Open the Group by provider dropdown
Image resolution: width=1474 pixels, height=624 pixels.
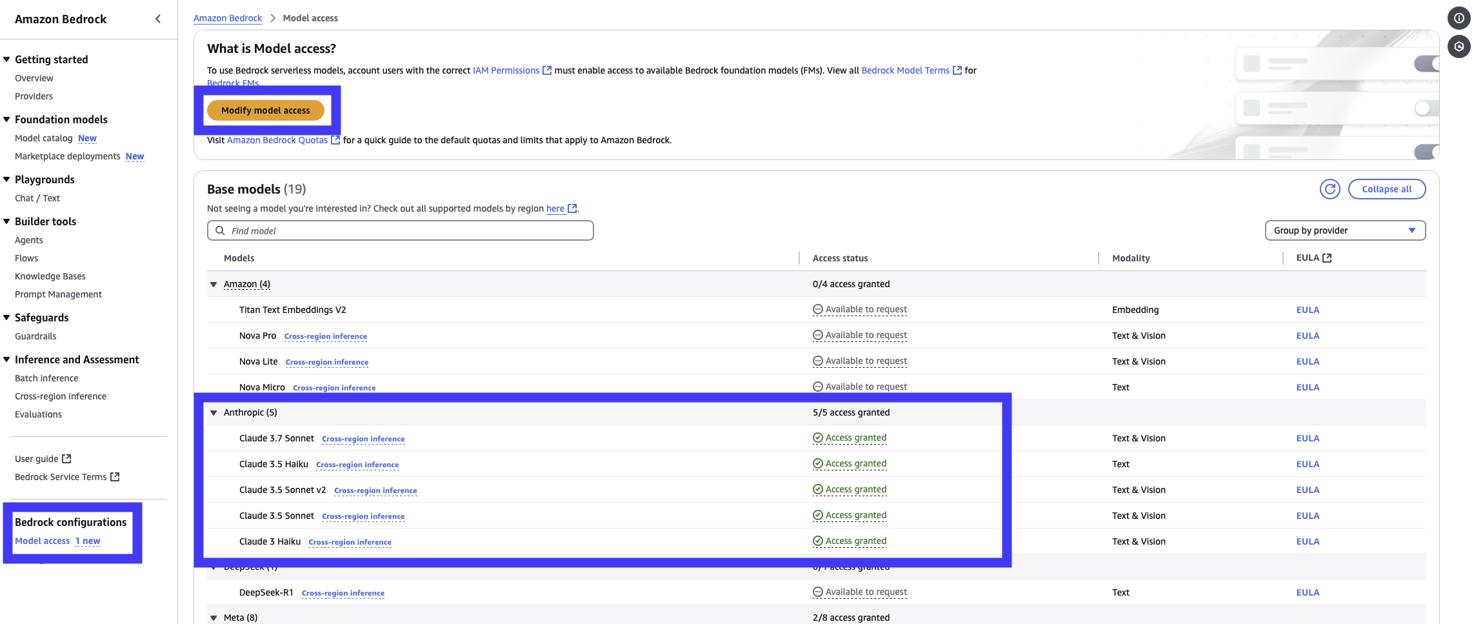pos(1345,230)
